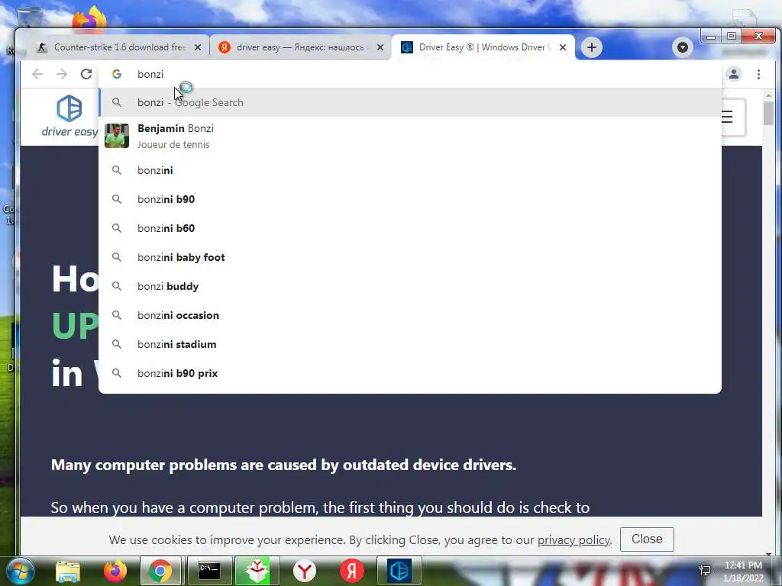Choose the 'bonzini b60' suggestion
Screen dimensions: 782x586
click(x=410, y=228)
